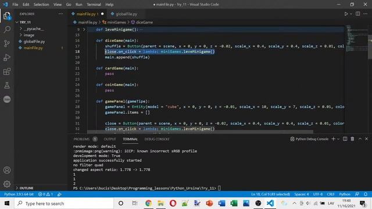This screenshot has height=209, width=372.
Task: Open the Edit menu
Action: [x=26, y=4]
